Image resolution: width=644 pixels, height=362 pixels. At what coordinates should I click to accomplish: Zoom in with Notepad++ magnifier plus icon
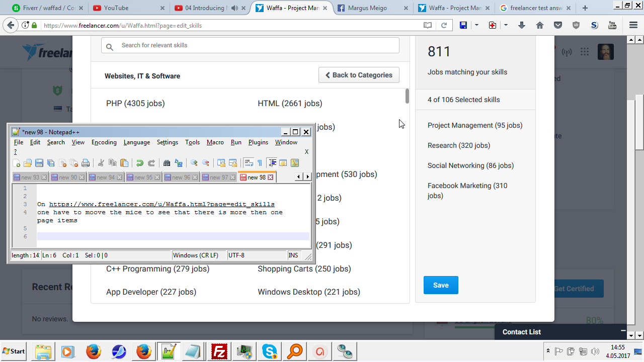[194, 163]
